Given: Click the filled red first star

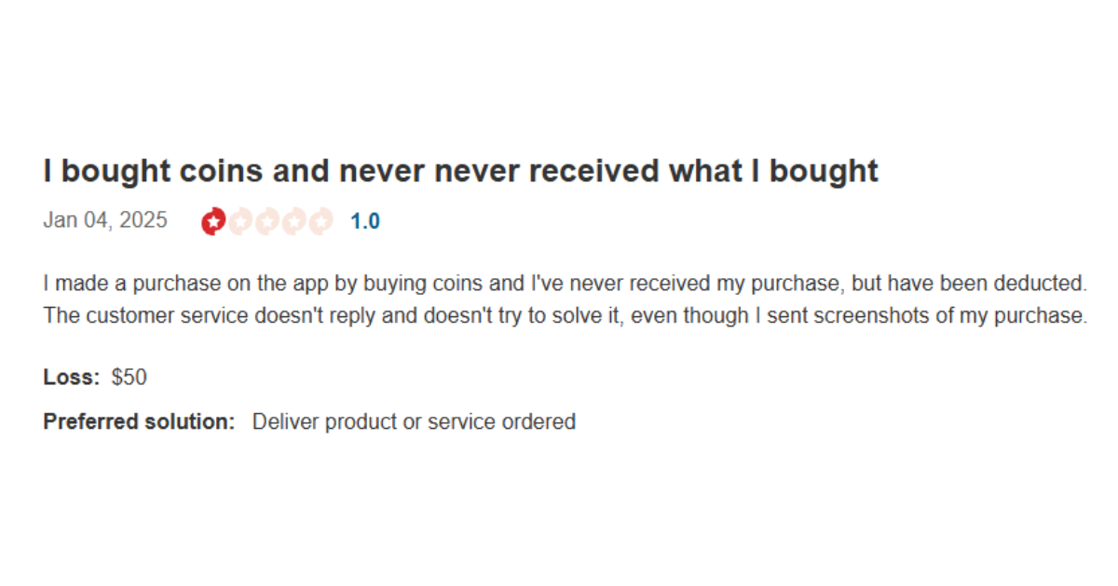Looking at the screenshot, I should [213, 221].
